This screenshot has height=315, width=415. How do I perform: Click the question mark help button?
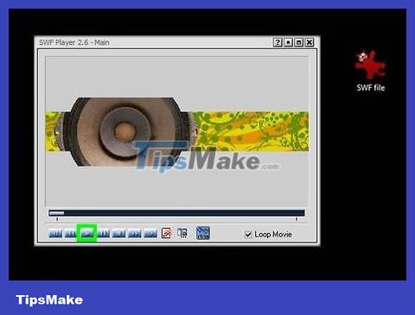click(x=278, y=42)
